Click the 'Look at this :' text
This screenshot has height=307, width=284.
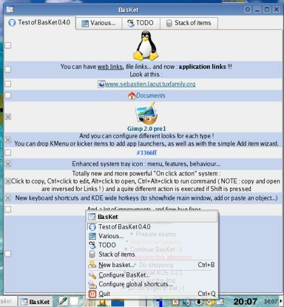(146, 74)
